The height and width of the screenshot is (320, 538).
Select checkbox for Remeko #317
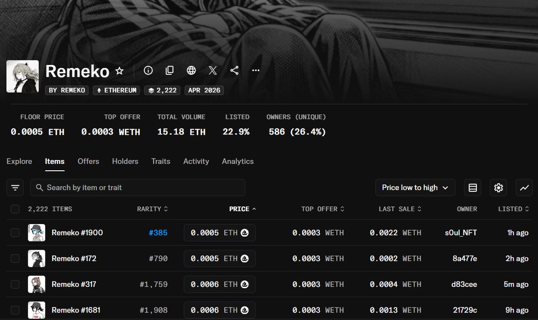[x=15, y=284]
